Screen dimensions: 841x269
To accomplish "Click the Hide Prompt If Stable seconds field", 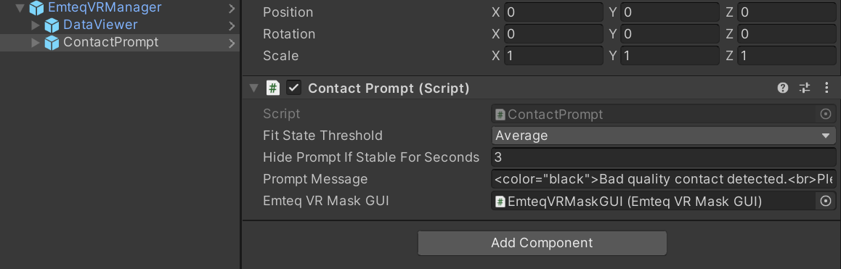I will tap(664, 157).
